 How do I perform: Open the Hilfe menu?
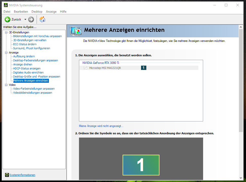(x=63, y=12)
